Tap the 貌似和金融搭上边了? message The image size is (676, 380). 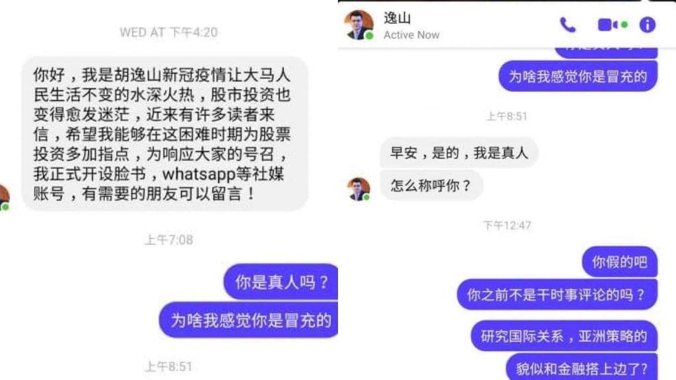(x=582, y=367)
